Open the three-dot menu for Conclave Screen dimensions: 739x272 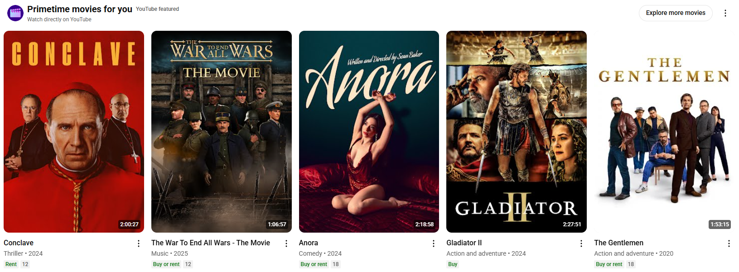138,243
